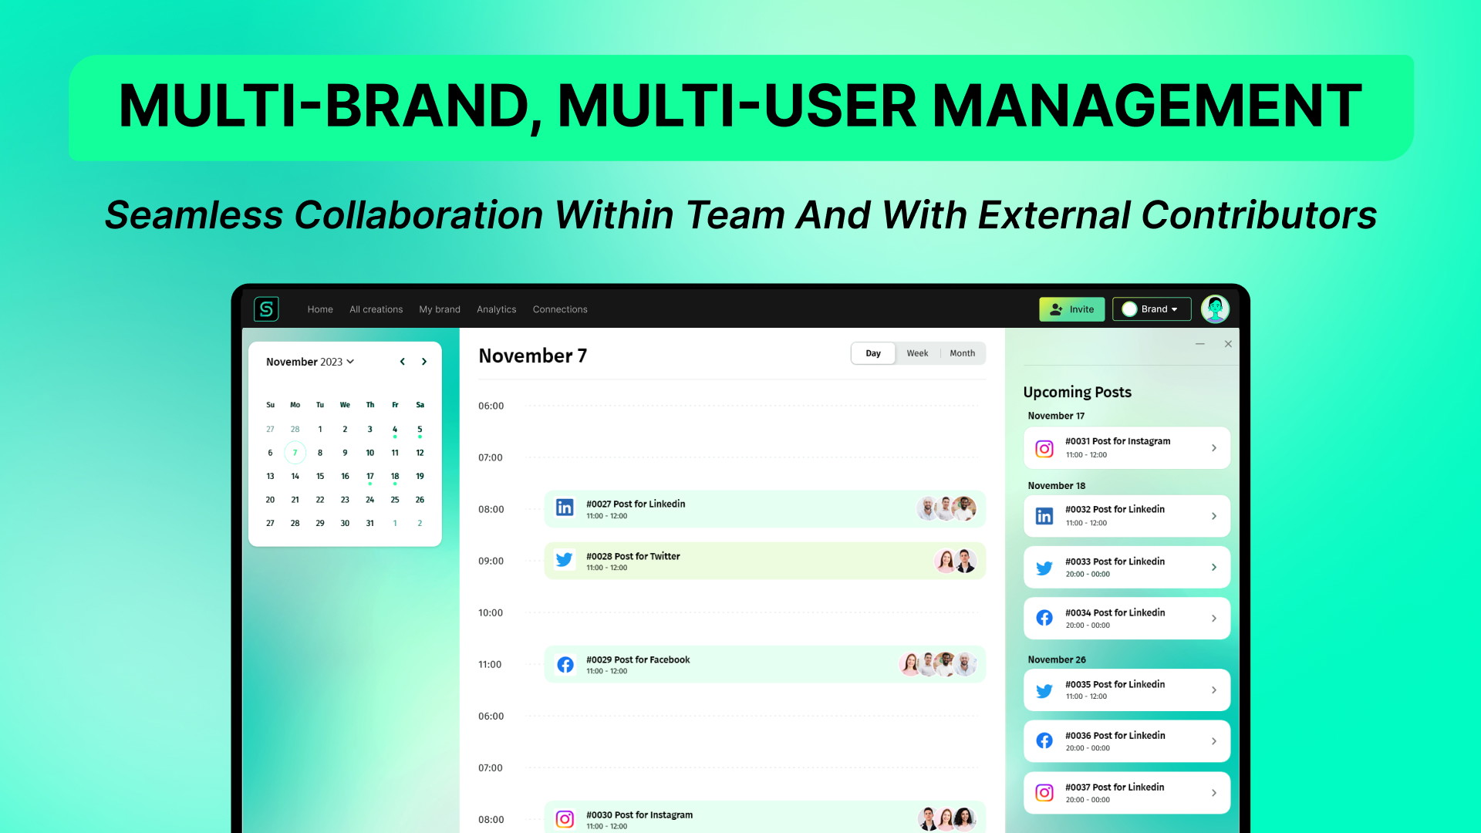Click the Twitter icon on #0028 post
This screenshot has height=833, width=1481.
(x=565, y=561)
